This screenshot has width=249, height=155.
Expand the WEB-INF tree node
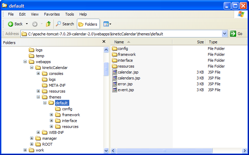tap(38, 132)
